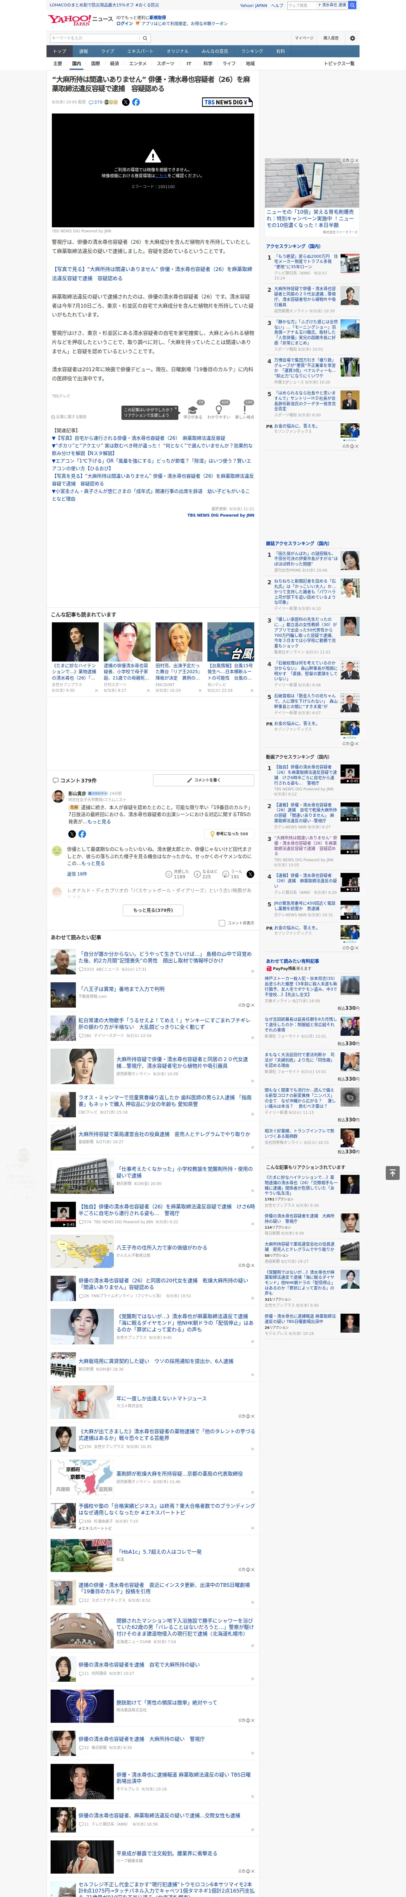The width and height of the screenshot is (406, 1897).
Task: Click the TBS NEWS DIG Powered by JNN credit link
Action: (x=220, y=515)
